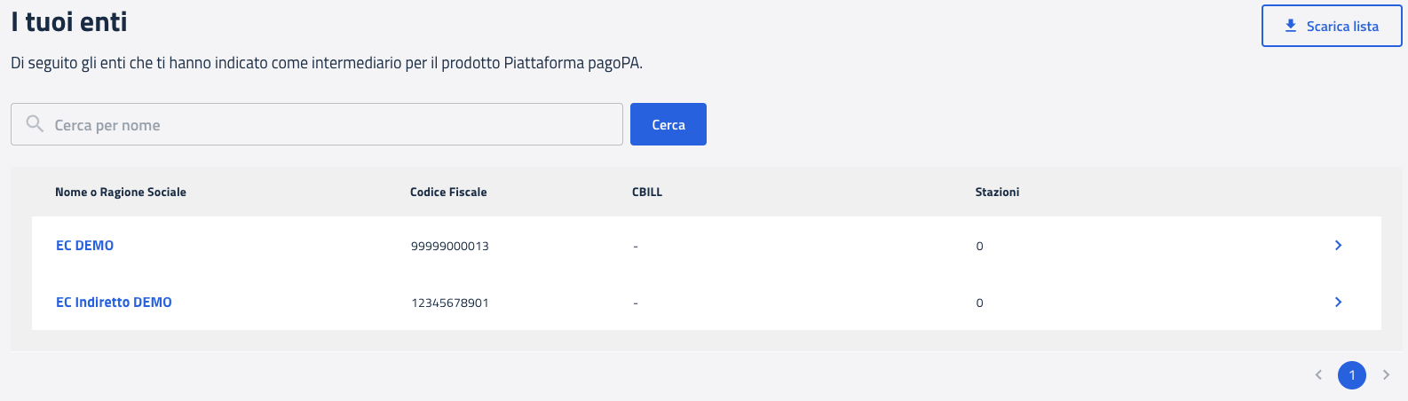Screen dimensions: 1408x401
Task: Go to next page arrow
Action: tap(1386, 375)
